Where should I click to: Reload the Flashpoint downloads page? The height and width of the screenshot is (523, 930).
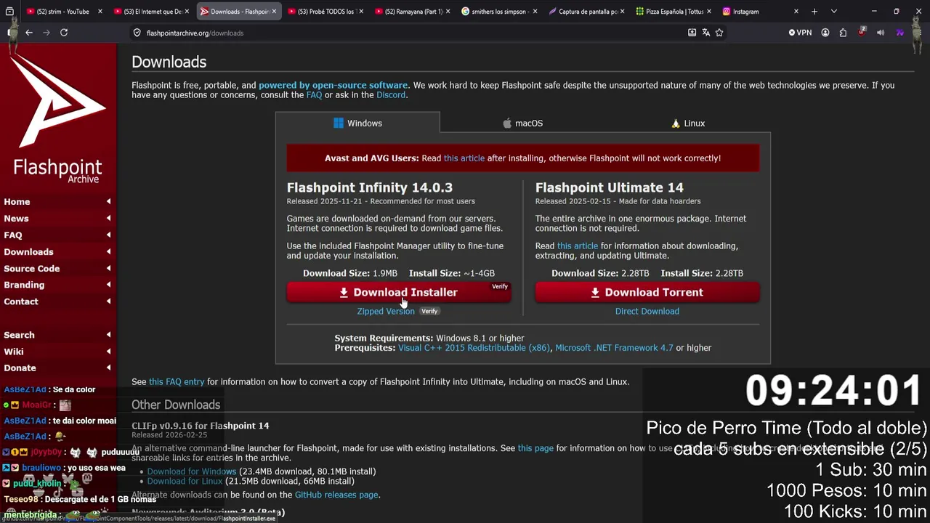(x=64, y=33)
